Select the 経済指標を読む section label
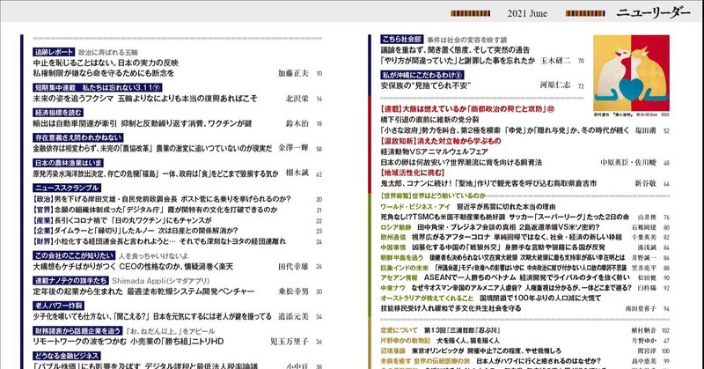 [58, 113]
